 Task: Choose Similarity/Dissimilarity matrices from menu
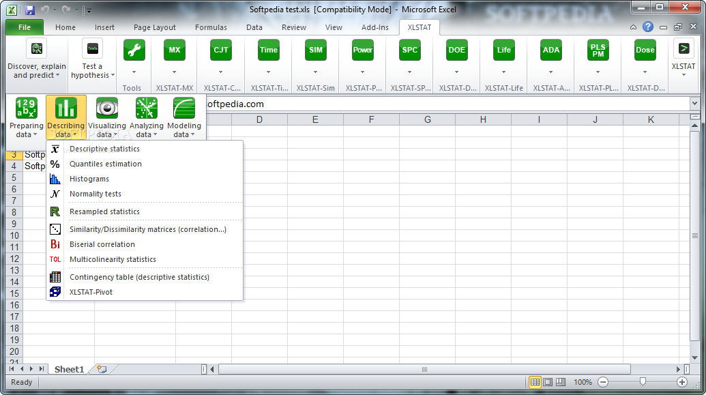145,229
